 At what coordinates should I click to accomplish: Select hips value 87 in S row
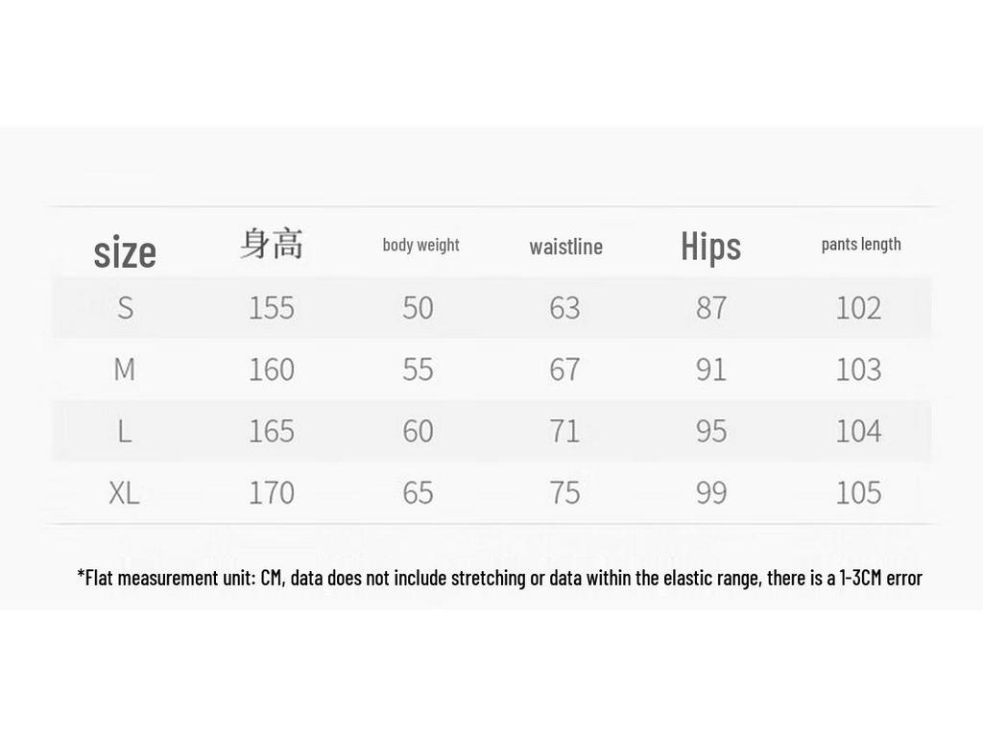coord(711,308)
